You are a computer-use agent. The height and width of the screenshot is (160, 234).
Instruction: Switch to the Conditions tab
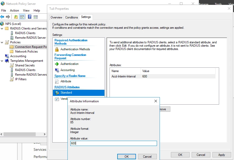point(72,17)
